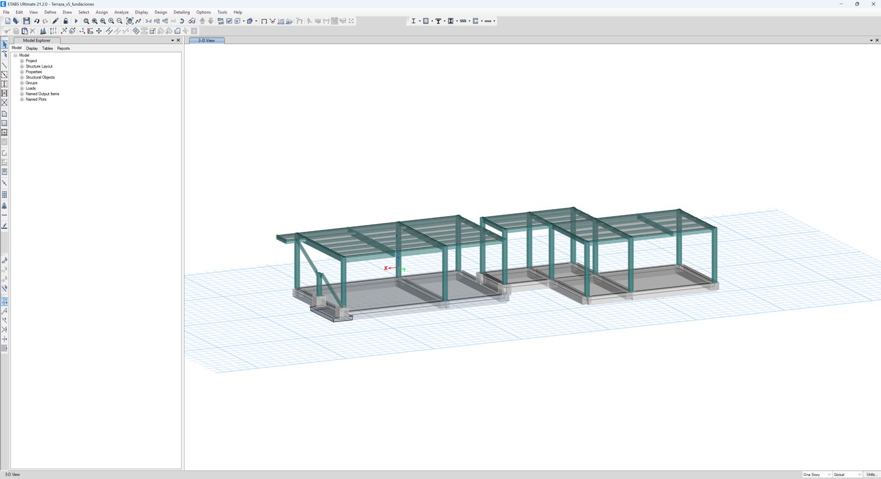881x479 pixels.
Task: Click the Replicate buildings icon
Action: click(43, 31)
